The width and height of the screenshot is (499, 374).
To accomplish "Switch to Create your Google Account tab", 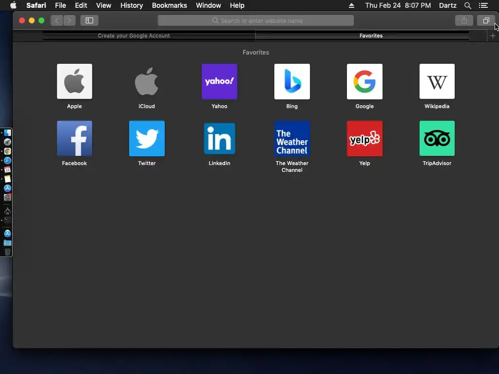I will [134, 36].
